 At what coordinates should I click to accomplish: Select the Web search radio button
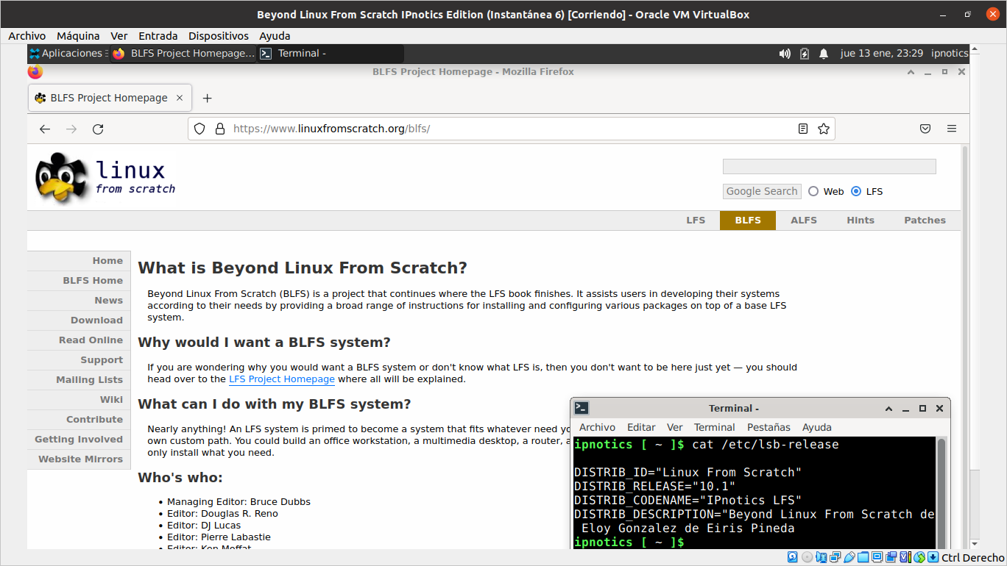pyautogui.click(x=813, y=191)
